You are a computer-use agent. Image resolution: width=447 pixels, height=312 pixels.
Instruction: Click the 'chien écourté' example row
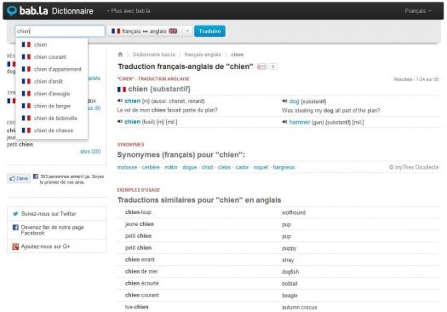278,283
